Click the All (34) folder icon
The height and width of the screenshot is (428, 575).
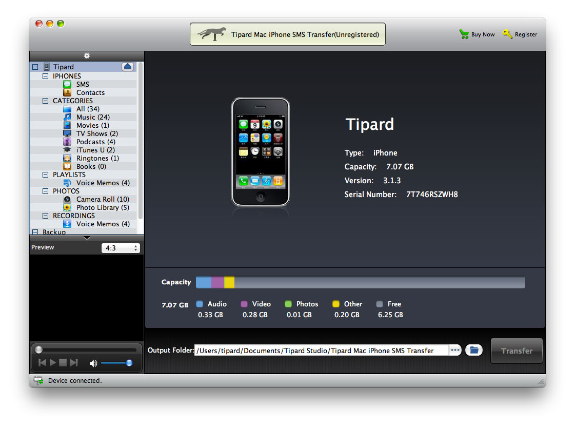(x=67, y=109)
